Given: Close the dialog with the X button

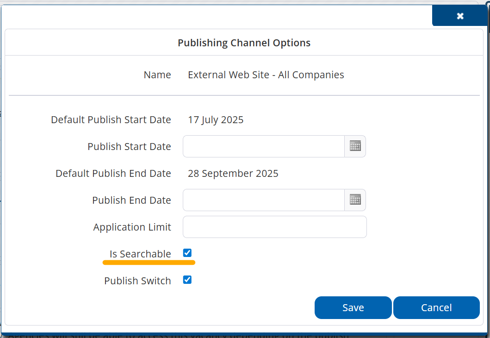Looking at the screenshot, I should pos(460,16).
